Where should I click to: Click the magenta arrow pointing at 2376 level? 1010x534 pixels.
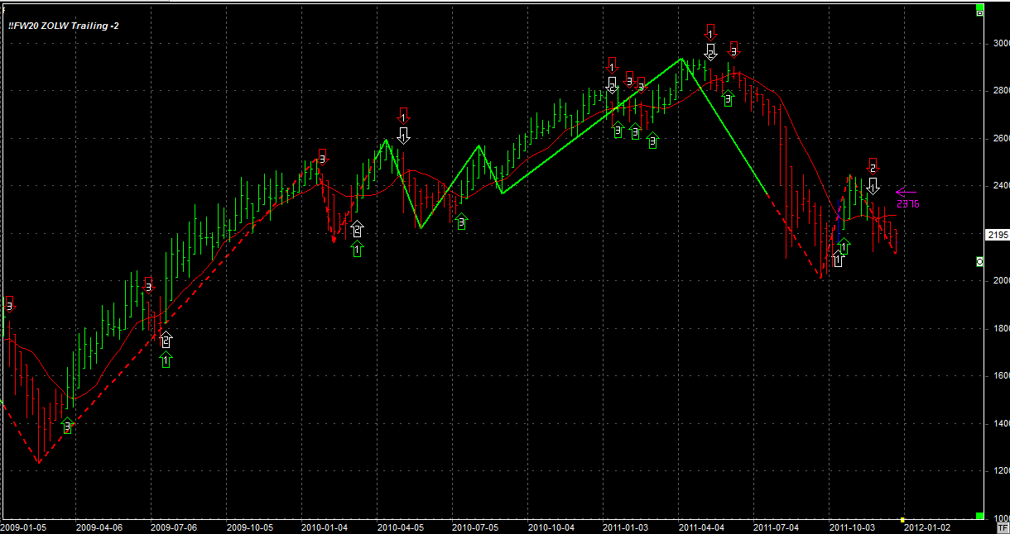(906, 193)
